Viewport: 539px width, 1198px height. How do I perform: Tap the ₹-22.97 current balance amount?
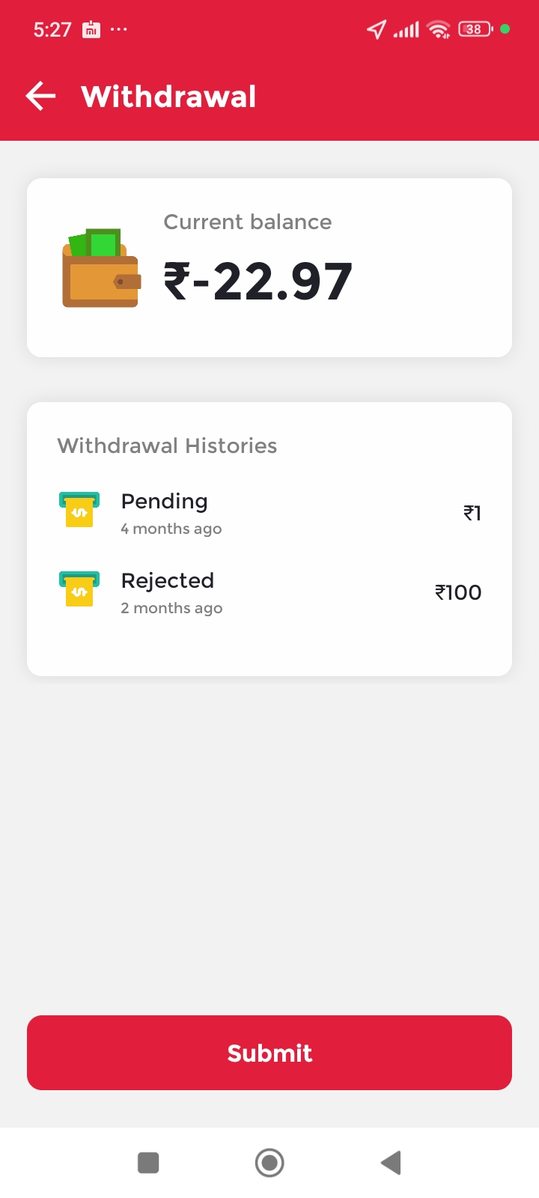pos(258,282)
